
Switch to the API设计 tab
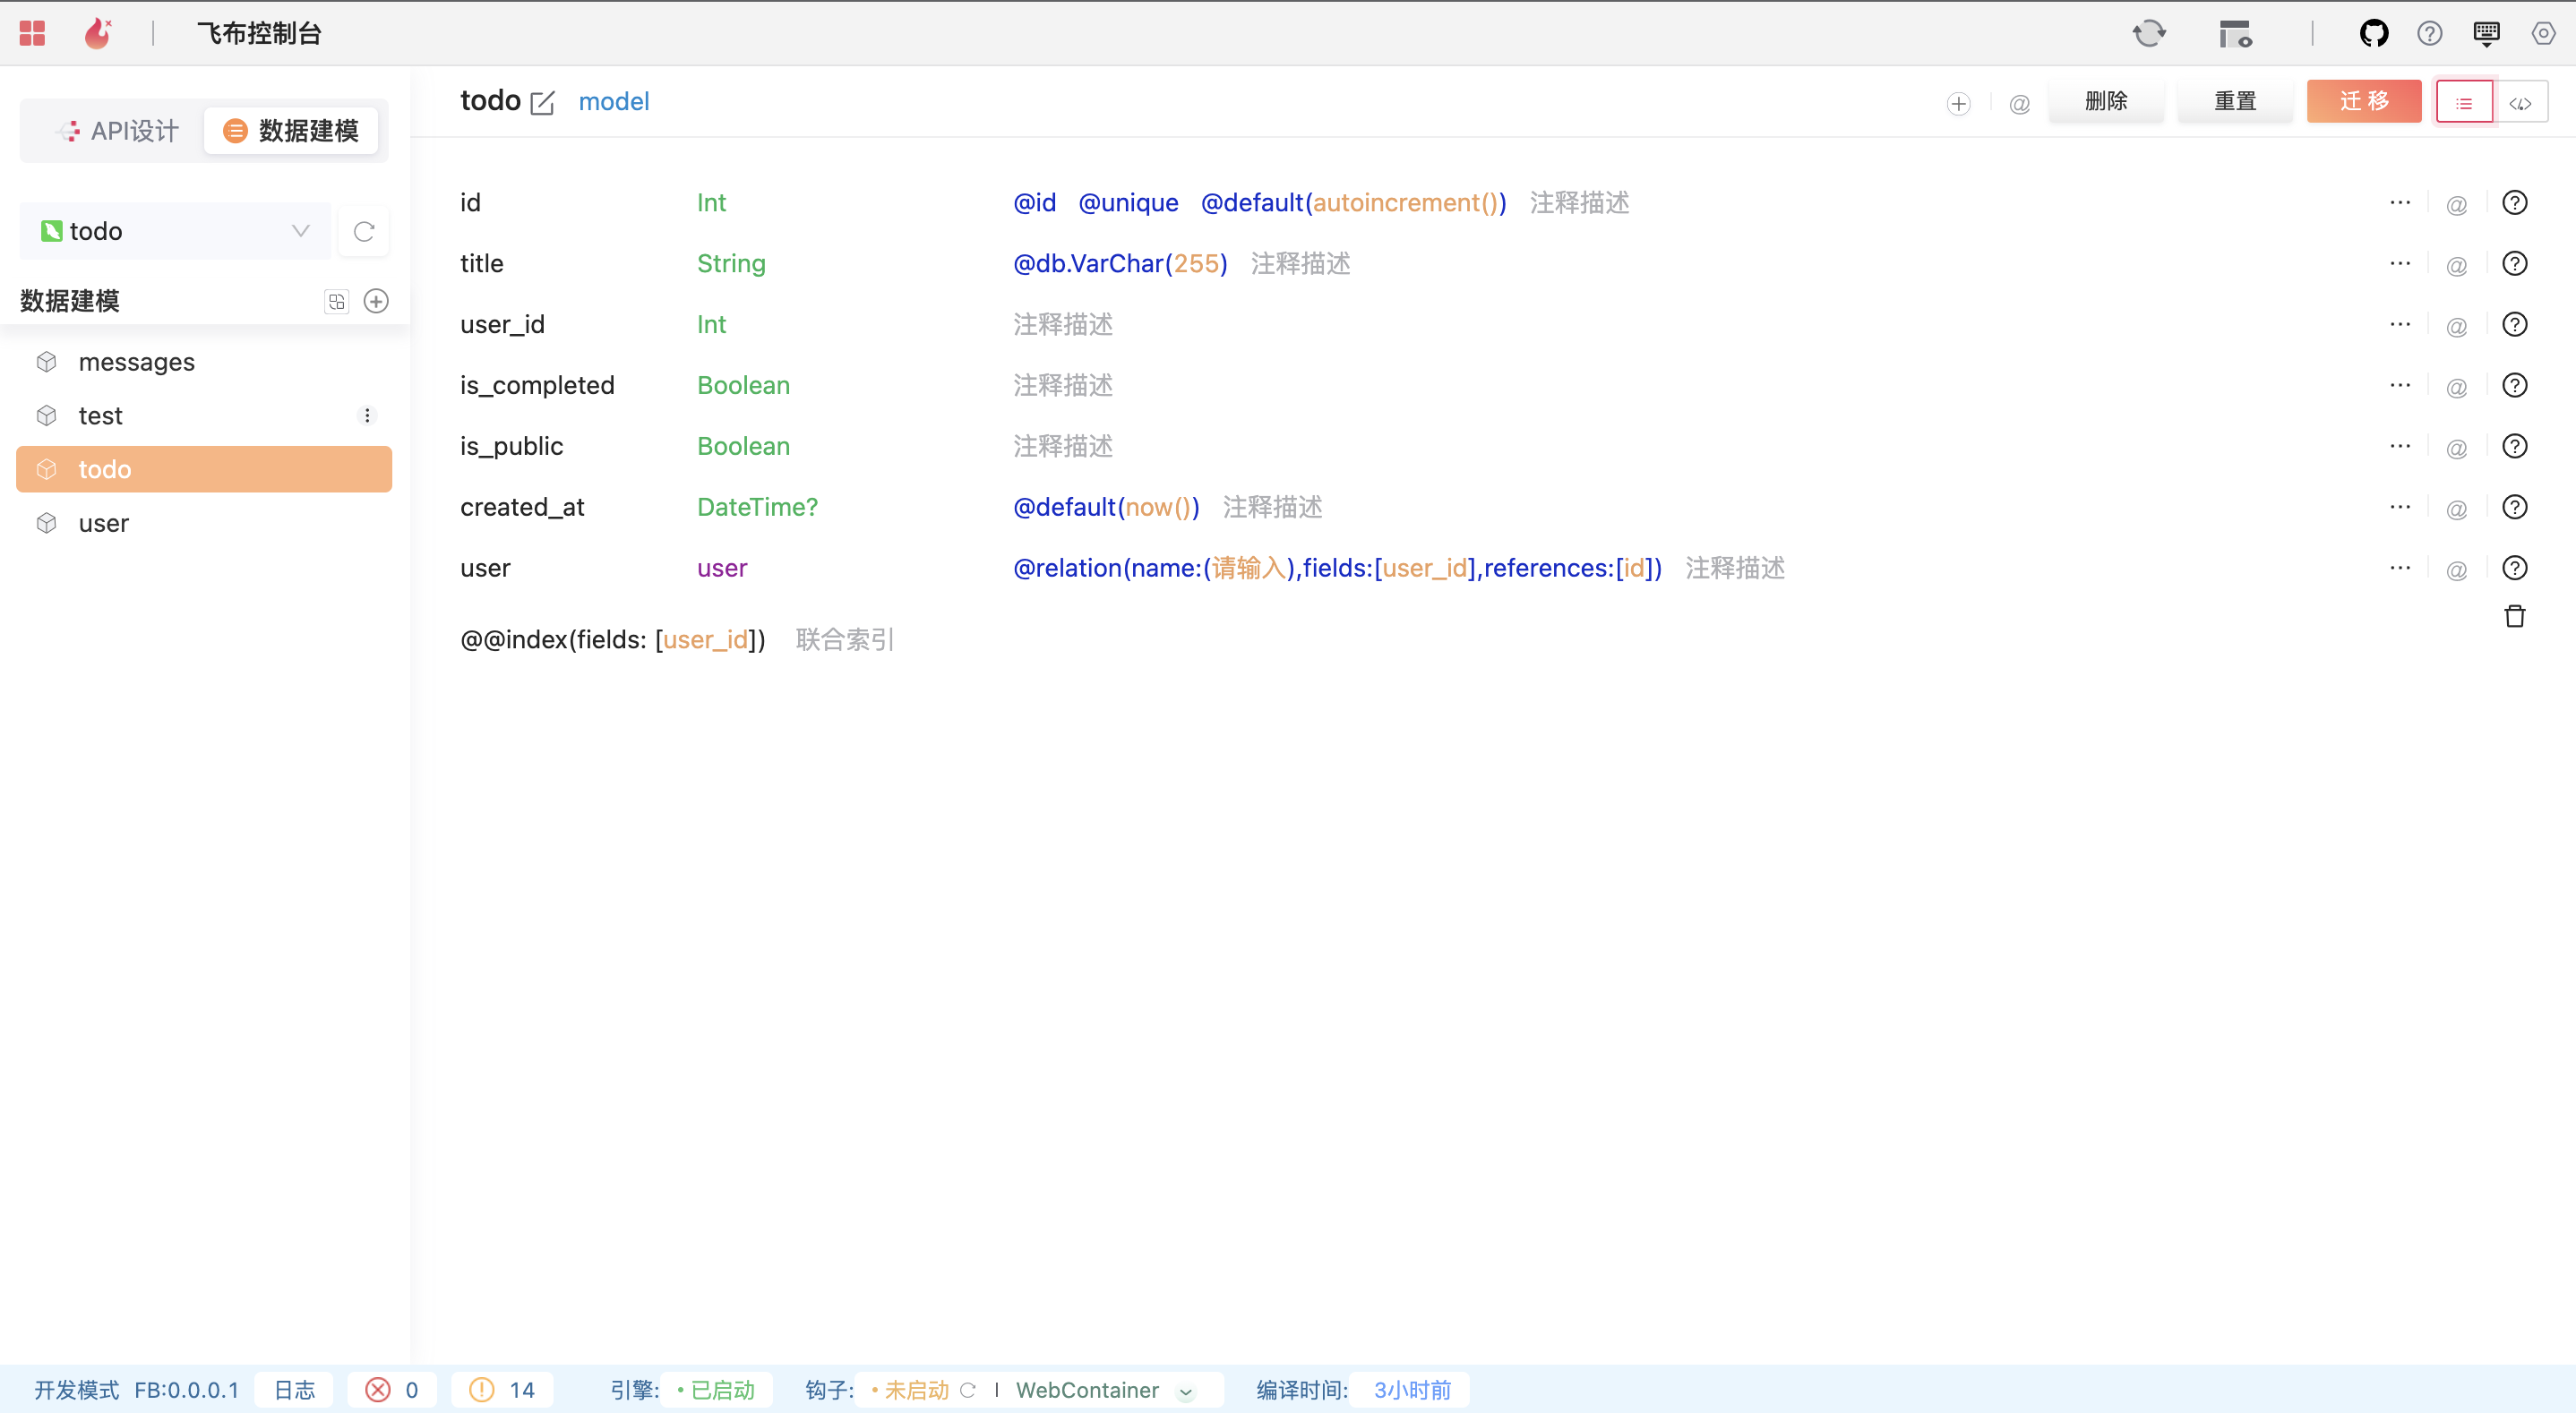(118, 131)
